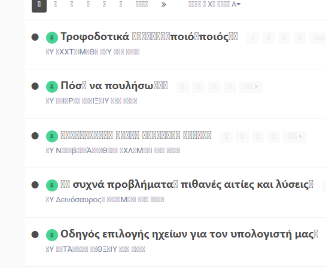
Task: Click the pinned badge on Οδηγός επιλογής ηχείων
Action: (52, 235)
